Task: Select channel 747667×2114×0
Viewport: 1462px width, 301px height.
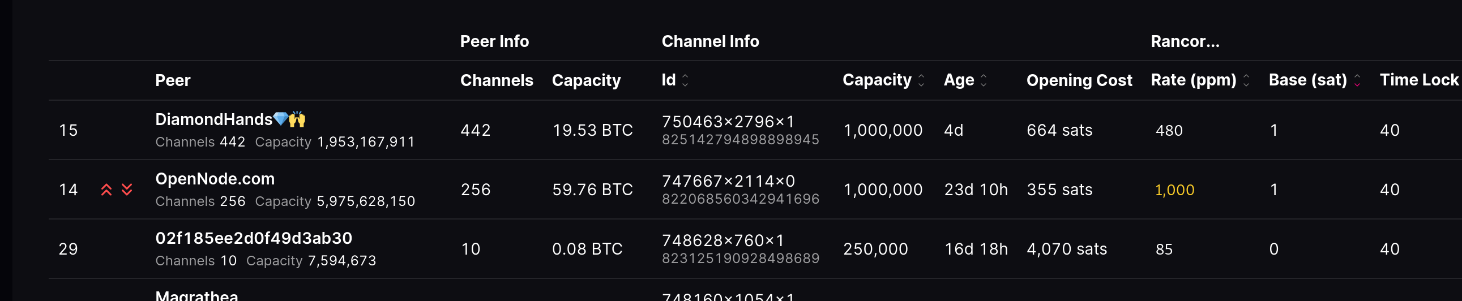Action: [x=728, y=182]
